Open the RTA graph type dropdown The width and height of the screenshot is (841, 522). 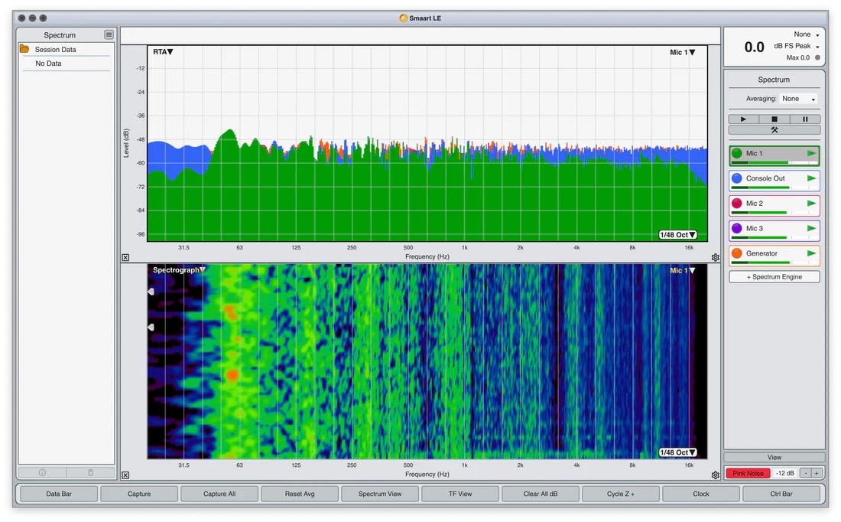(x=162, y=52)
